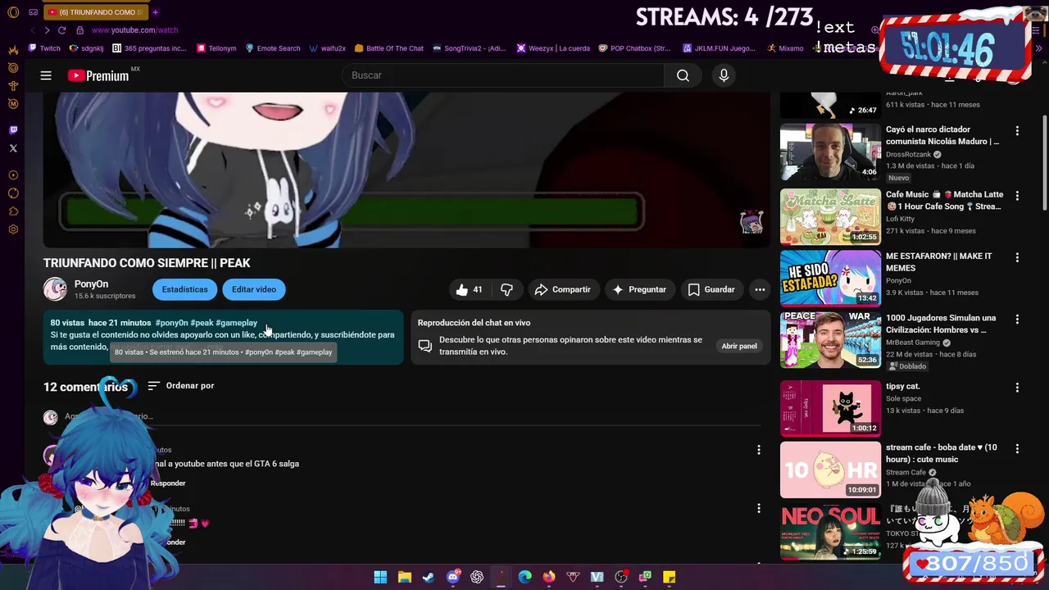Image resolution: width=1049 pixels, height=590 pixels.
Task: Open the PonyOn channel name link
Action: (x=91, y=284)
